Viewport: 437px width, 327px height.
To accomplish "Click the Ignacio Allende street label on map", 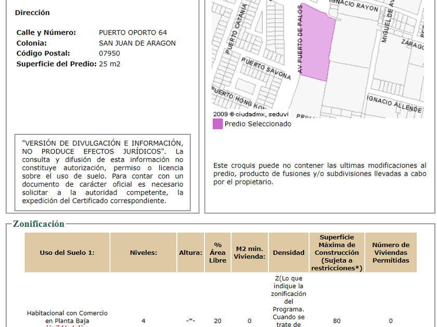I will click(394, 103).
